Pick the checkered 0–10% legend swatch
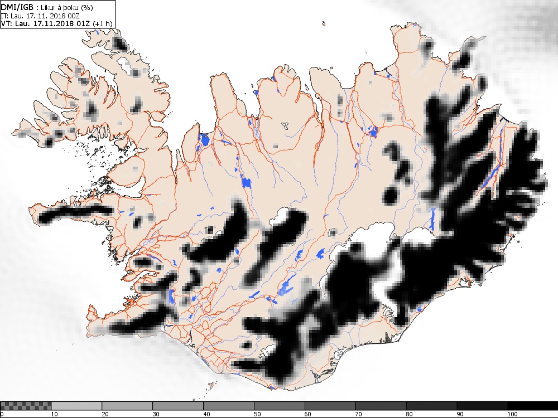Viewport: 558px width, 418px height. [26, 406]
